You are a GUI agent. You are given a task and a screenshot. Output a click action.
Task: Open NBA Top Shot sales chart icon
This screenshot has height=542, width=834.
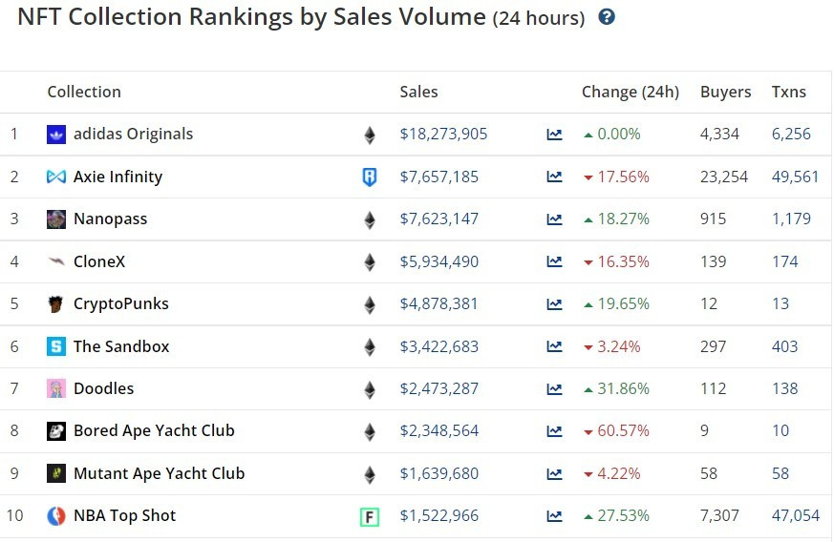(x=554, y=516)
